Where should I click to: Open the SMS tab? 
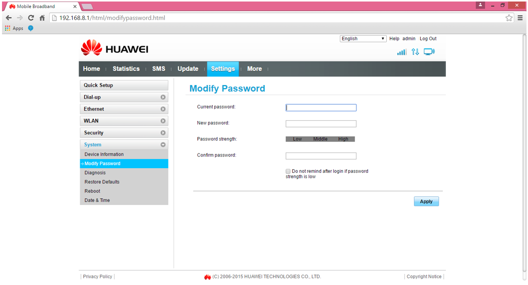158,69
